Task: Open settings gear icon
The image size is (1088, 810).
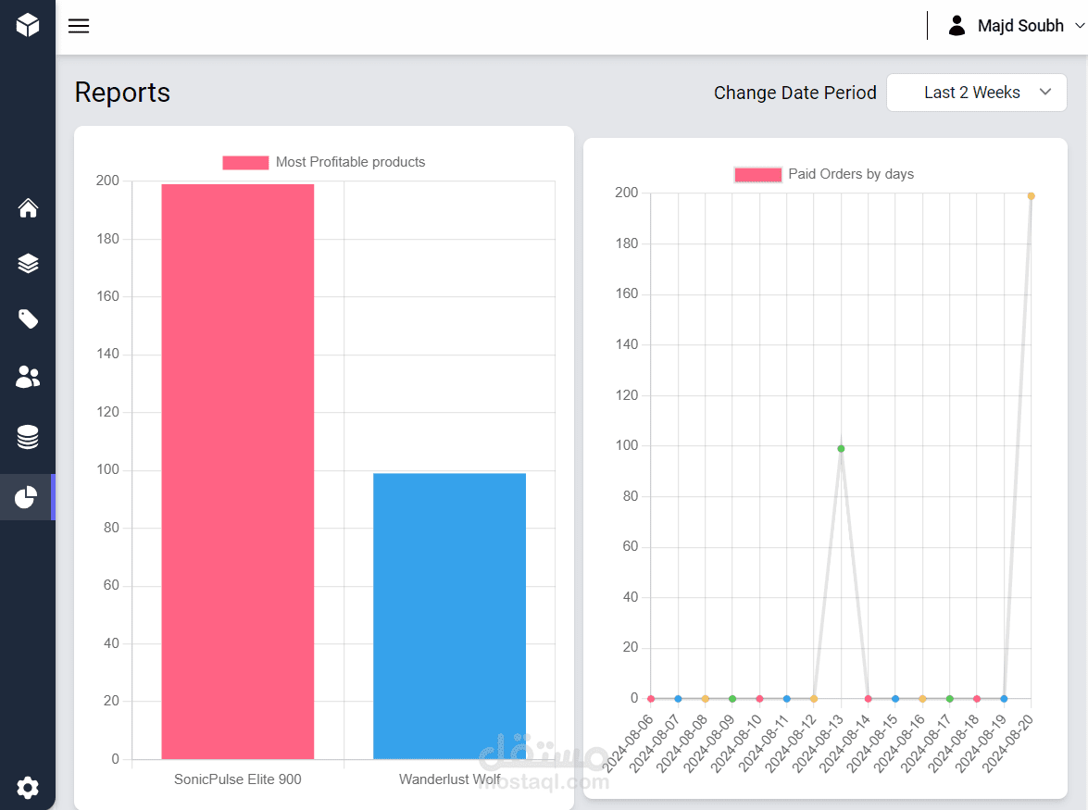Action: [28, 788]
